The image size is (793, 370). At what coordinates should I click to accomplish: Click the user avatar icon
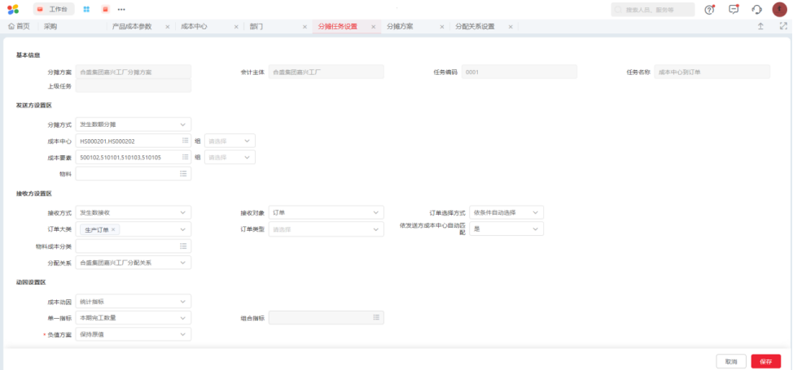(780, 9)
